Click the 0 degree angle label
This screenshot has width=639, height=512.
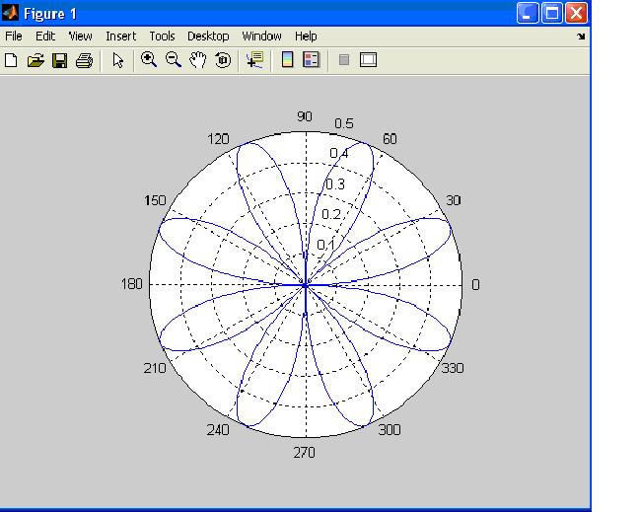[475, 284]
